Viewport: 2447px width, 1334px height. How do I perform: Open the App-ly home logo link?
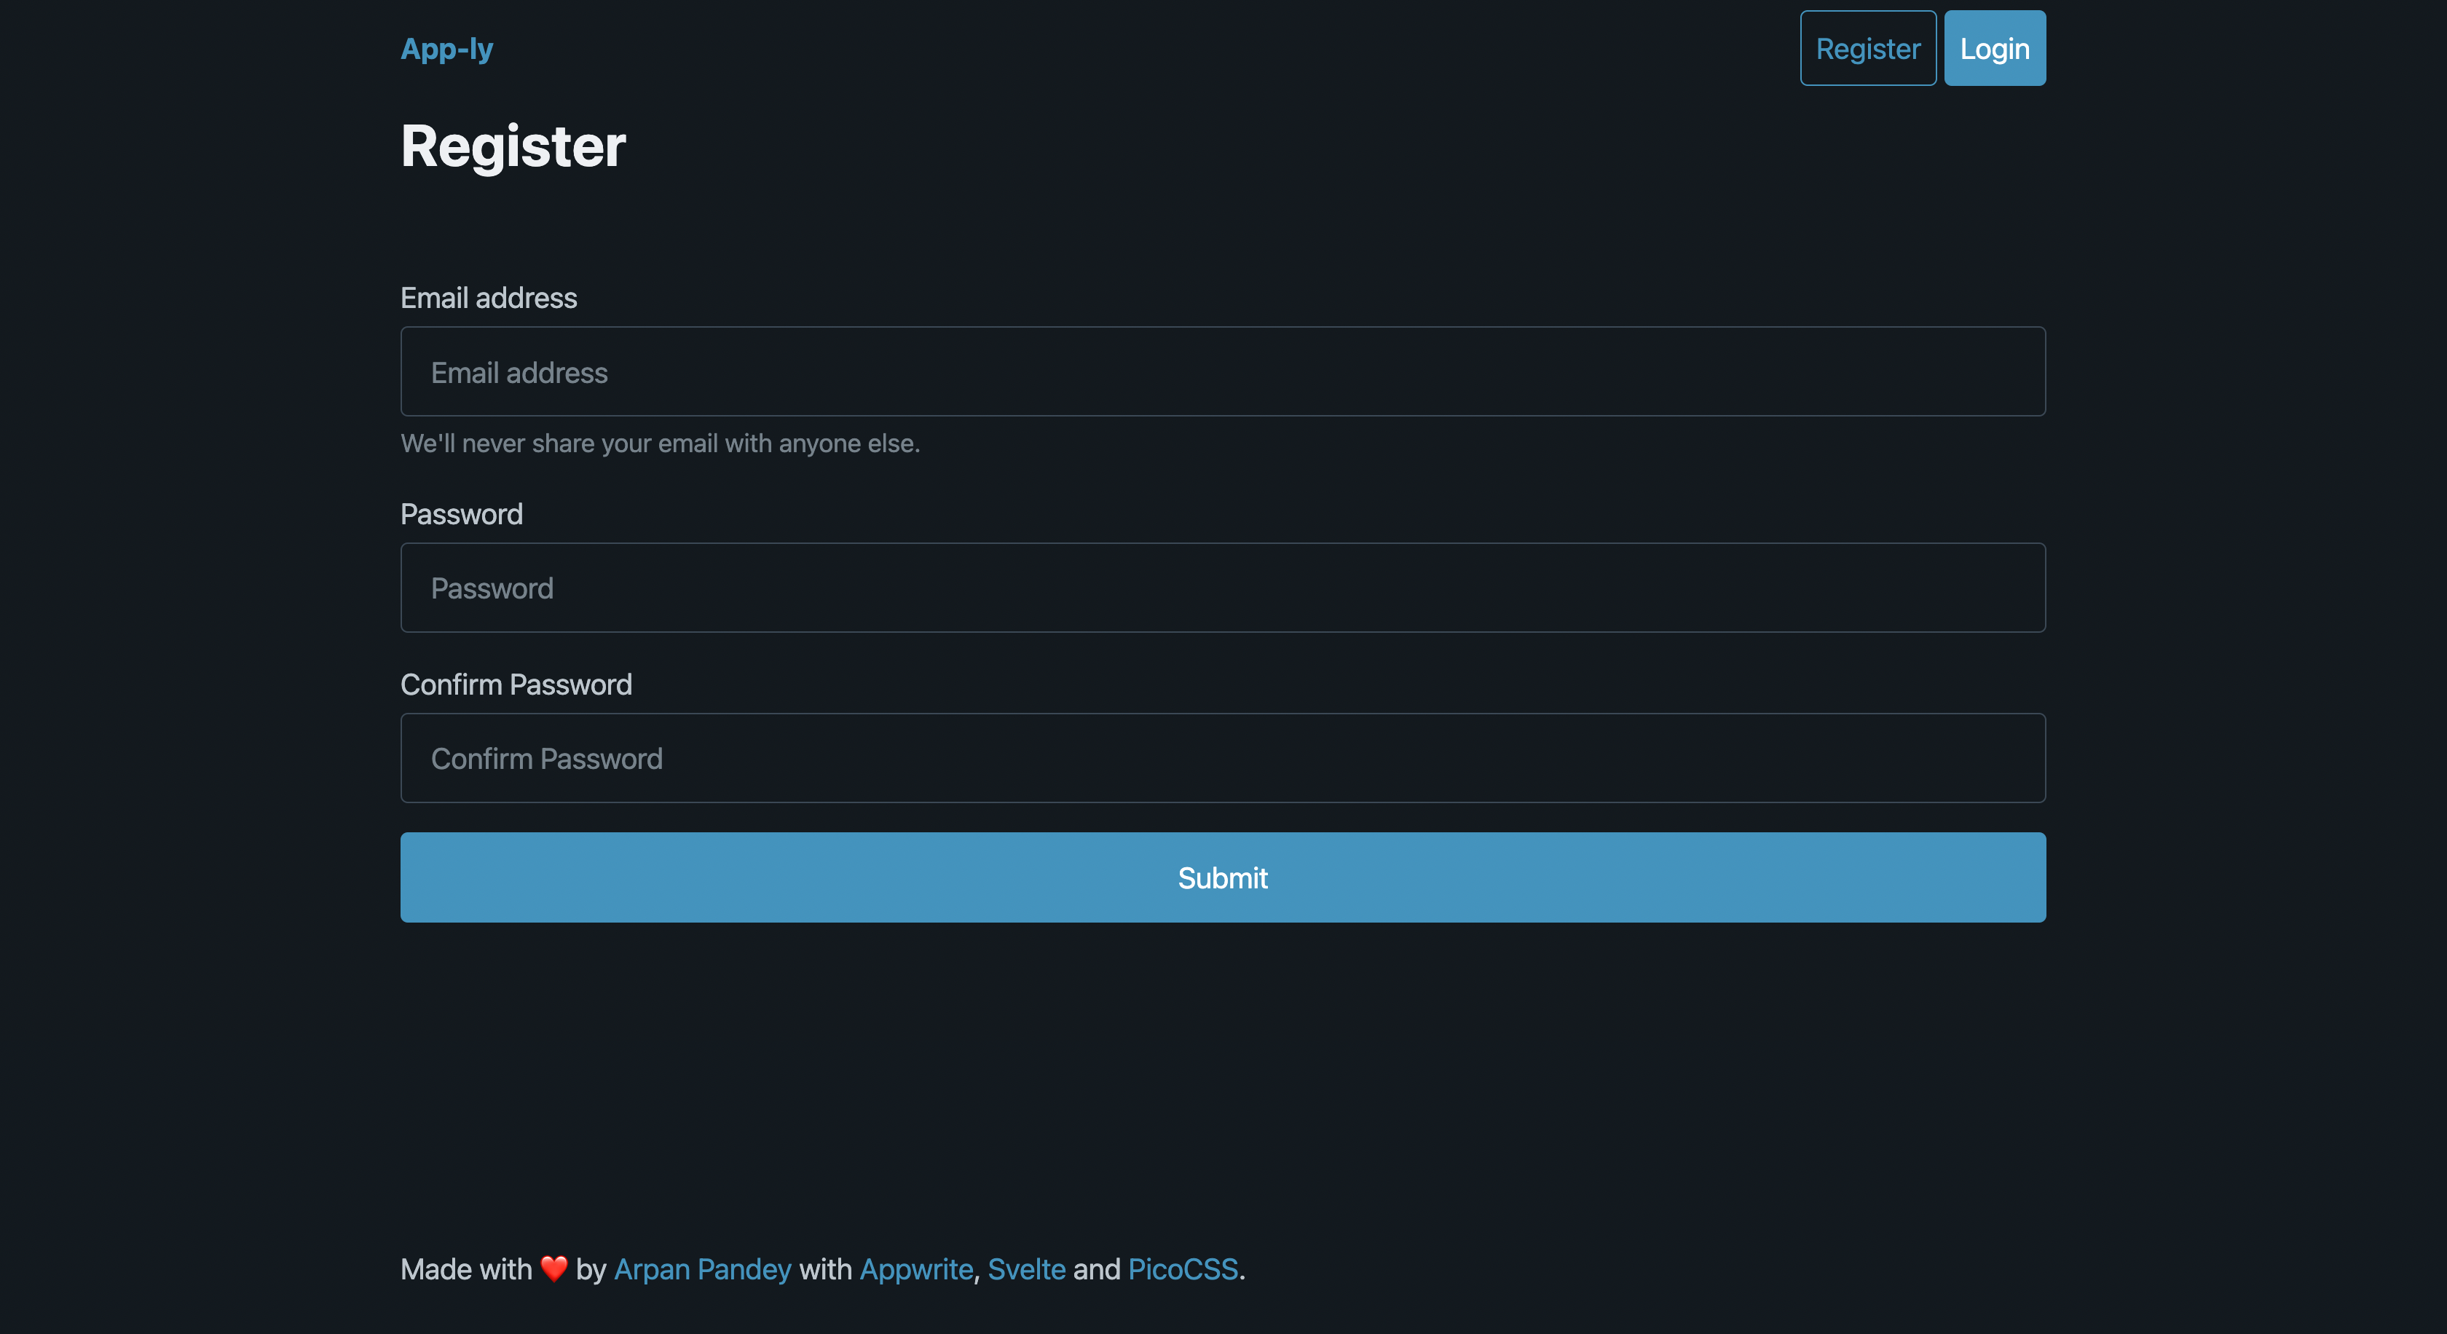[446, 48]
